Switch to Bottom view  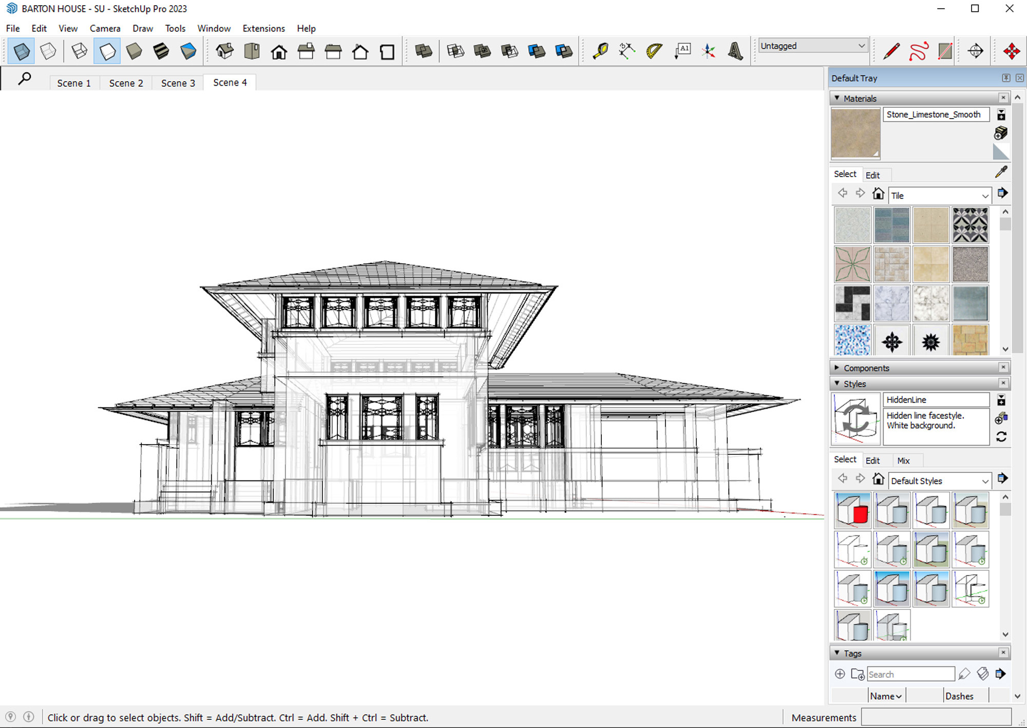[x=387, y=51]
